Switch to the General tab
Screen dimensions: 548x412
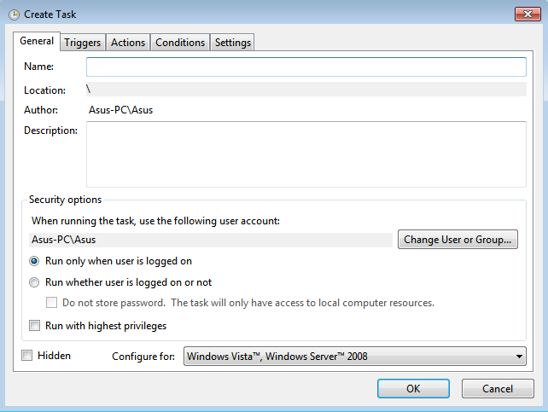[37, 41]
